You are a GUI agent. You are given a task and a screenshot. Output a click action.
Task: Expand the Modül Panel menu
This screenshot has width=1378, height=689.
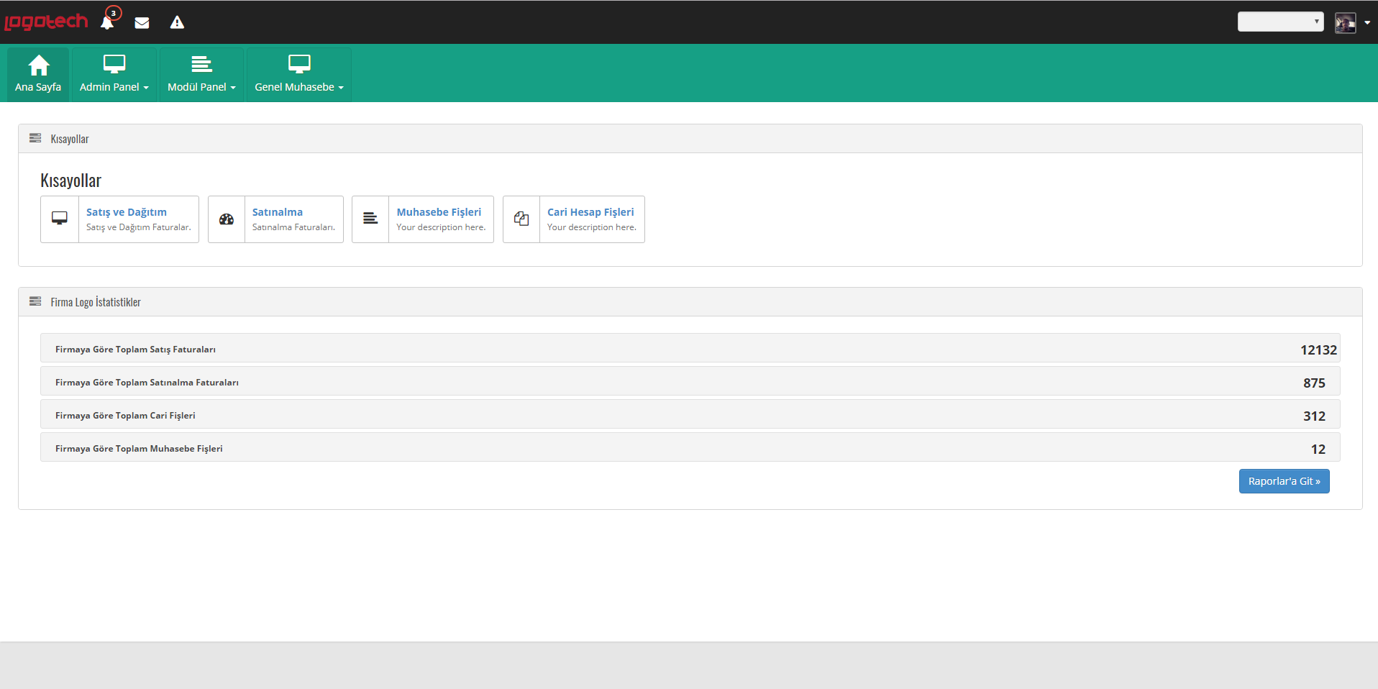(201, 74)
